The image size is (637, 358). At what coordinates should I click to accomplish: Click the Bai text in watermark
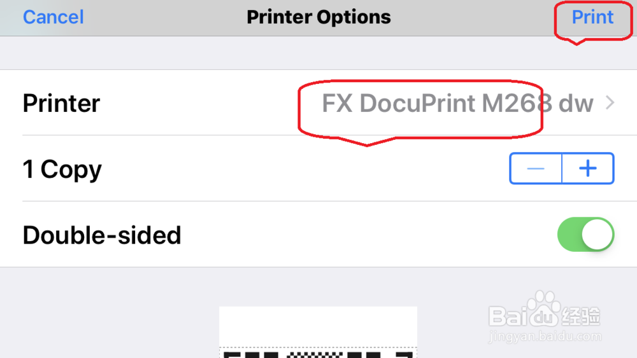tap(508, 316)
